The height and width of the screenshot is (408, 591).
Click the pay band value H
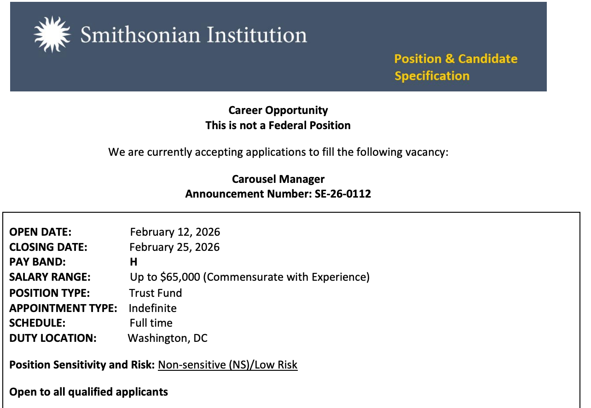pos(133,262)
